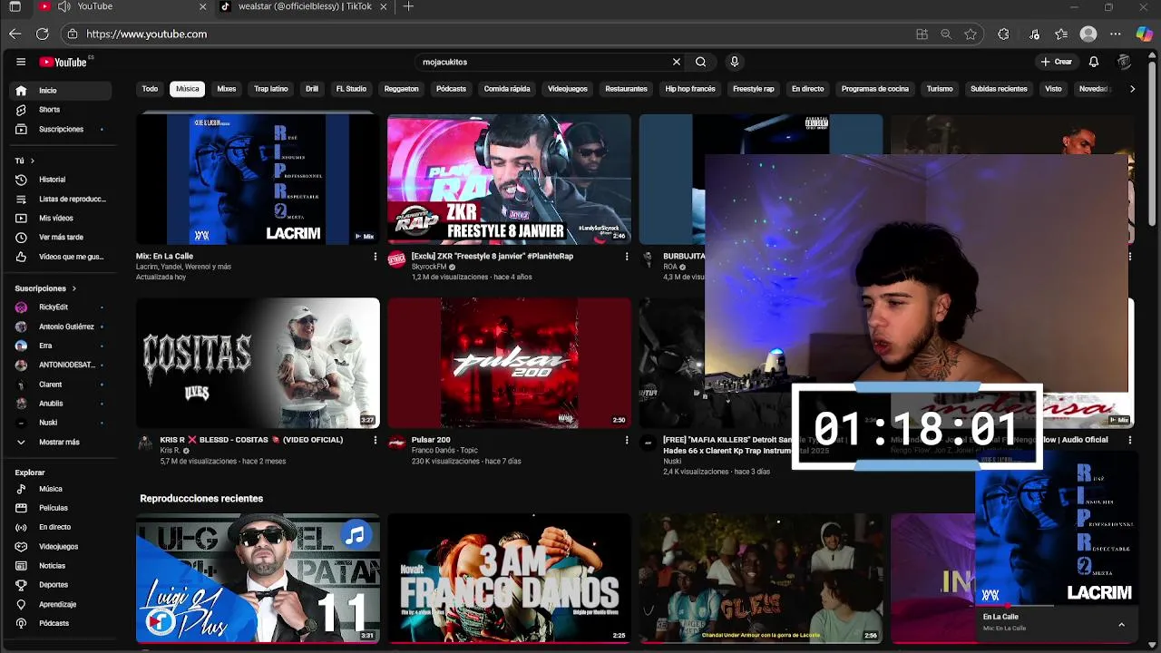
Task: Open options menu for ZKR Freestyle video
Action: (x=626, y=257)
